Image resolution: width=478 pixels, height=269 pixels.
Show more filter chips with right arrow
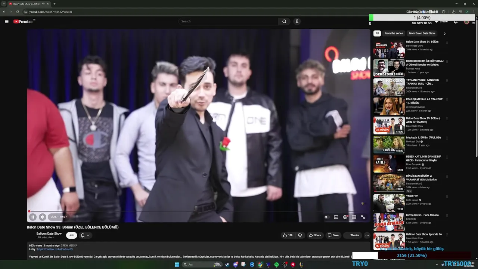(444, 34)
